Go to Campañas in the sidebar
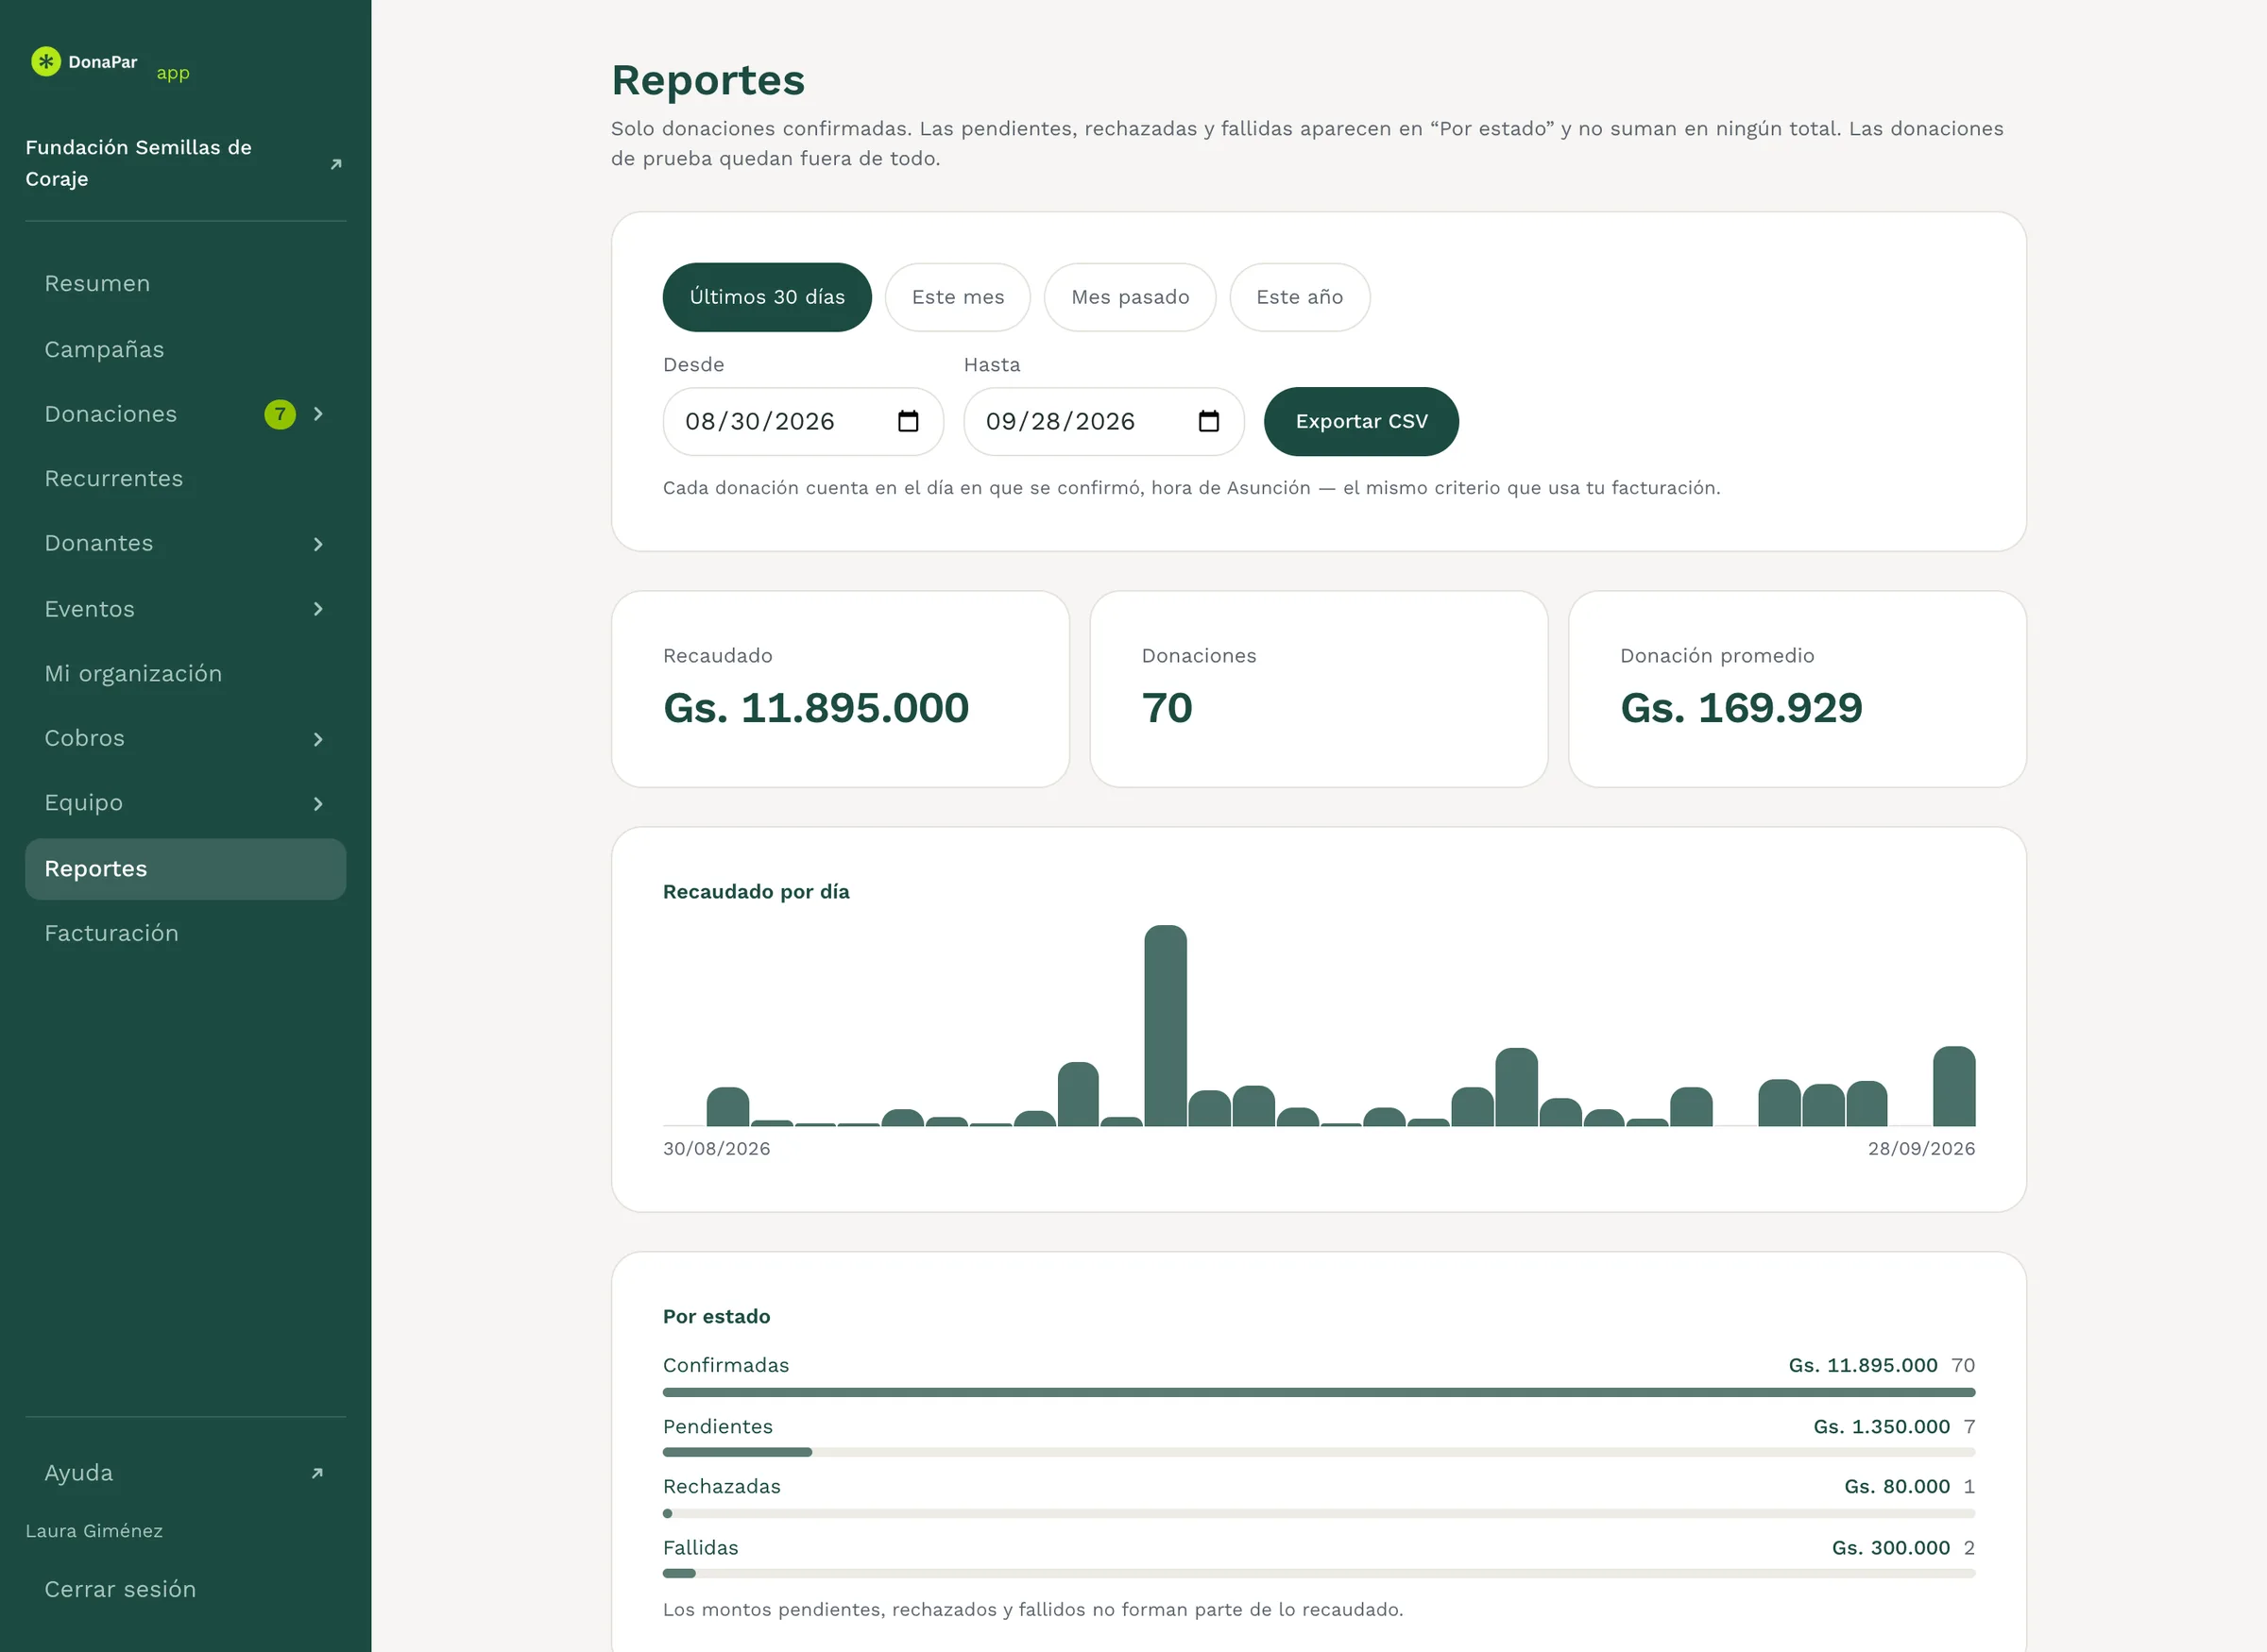 click(185, 349)
